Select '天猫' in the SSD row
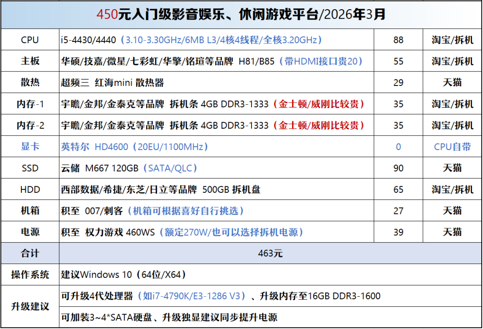Image resolution: width=483 pixels, height=329 pixels. [x=452, y=168]
